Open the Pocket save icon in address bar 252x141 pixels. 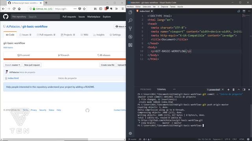80,9
